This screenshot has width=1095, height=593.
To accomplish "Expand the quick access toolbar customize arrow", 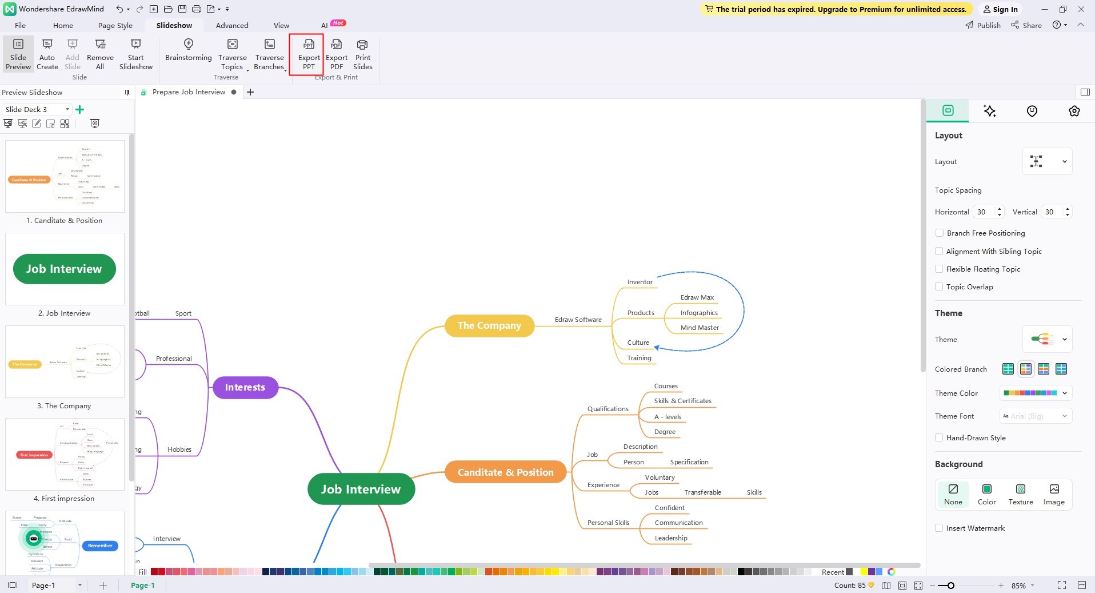I will click(227, 9).
